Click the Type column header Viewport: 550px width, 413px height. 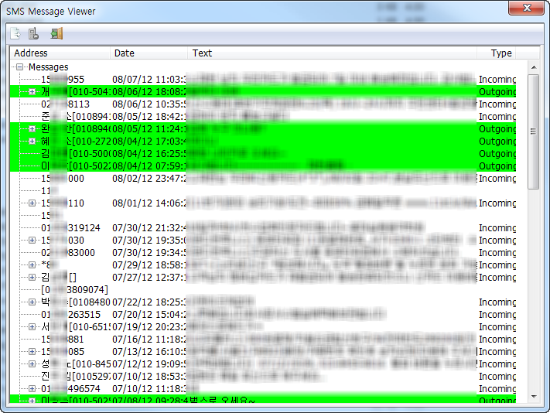click(497, 53)
